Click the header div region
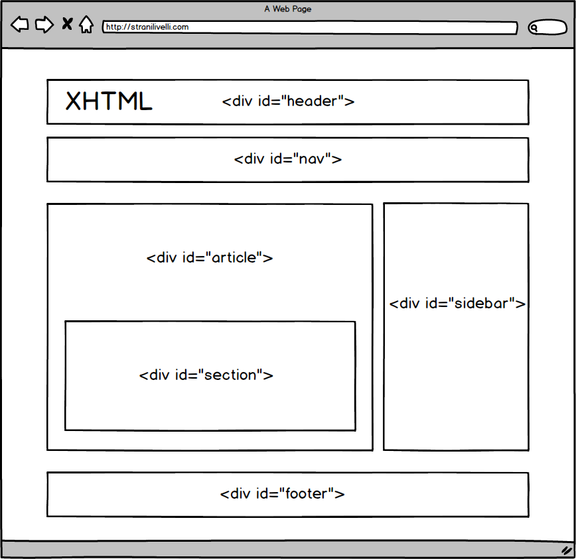 287,101
